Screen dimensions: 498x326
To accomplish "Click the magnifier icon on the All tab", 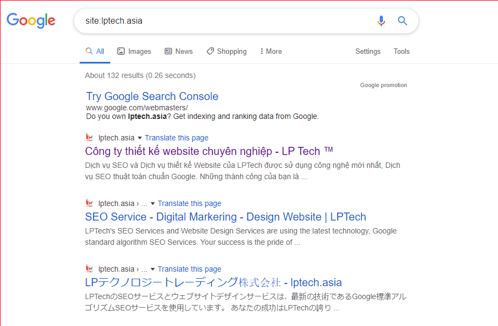I will pos(88,51).
